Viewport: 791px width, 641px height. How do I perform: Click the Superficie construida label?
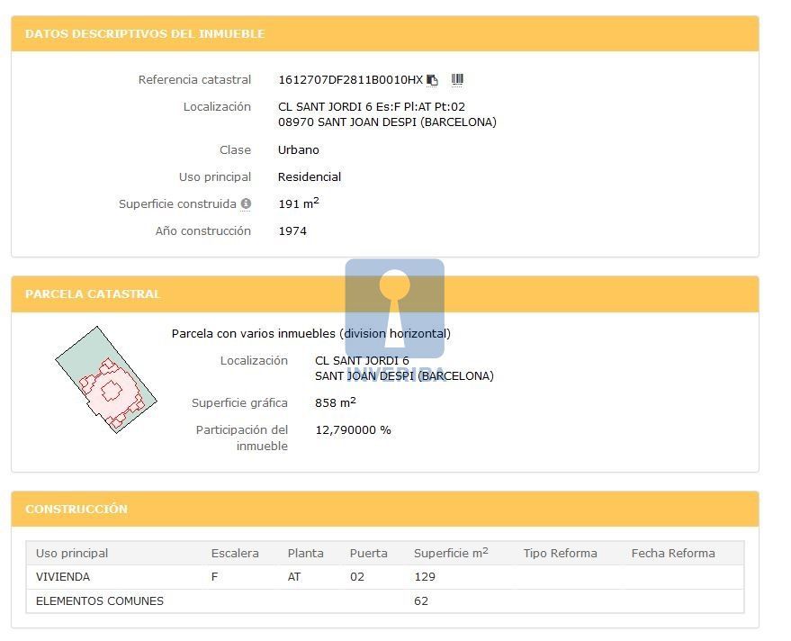pyautogui.click(x=177, y=204)
